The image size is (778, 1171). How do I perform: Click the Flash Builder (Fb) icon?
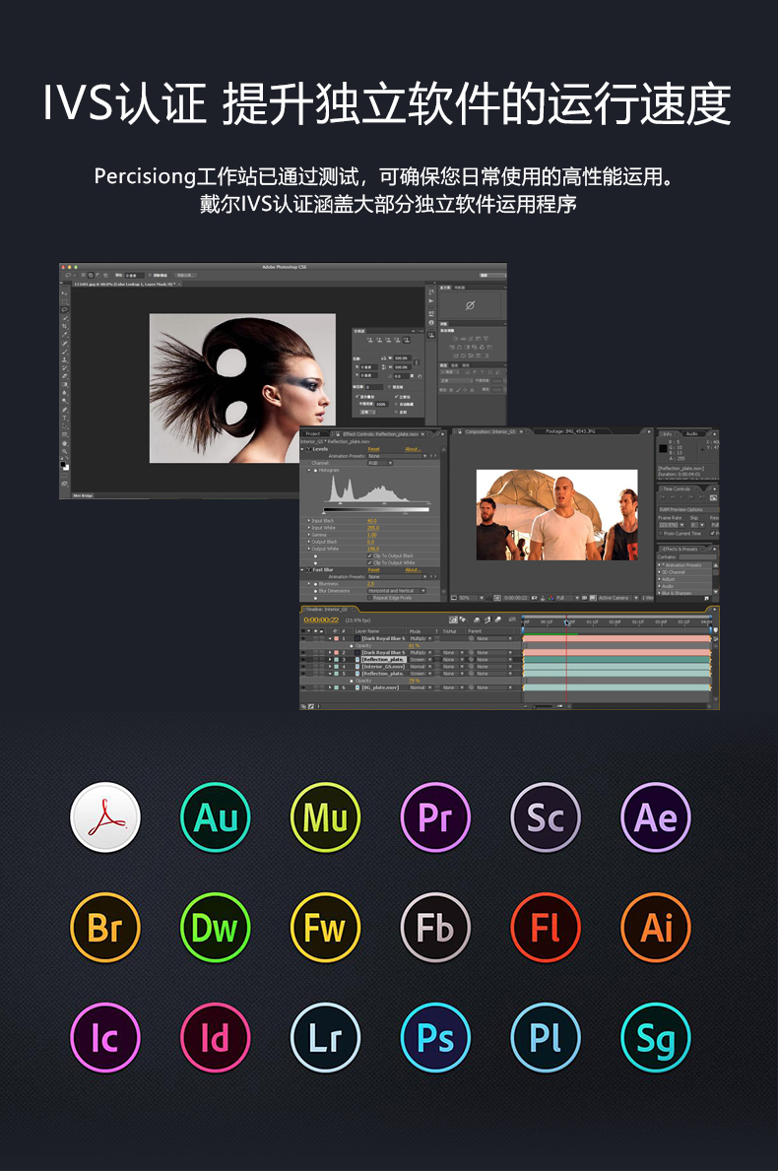click(x=435, y=928)
